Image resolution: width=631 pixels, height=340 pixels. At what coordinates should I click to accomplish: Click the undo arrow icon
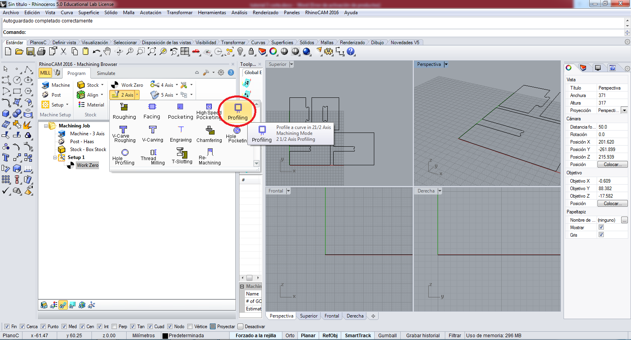tap(96, 51)
